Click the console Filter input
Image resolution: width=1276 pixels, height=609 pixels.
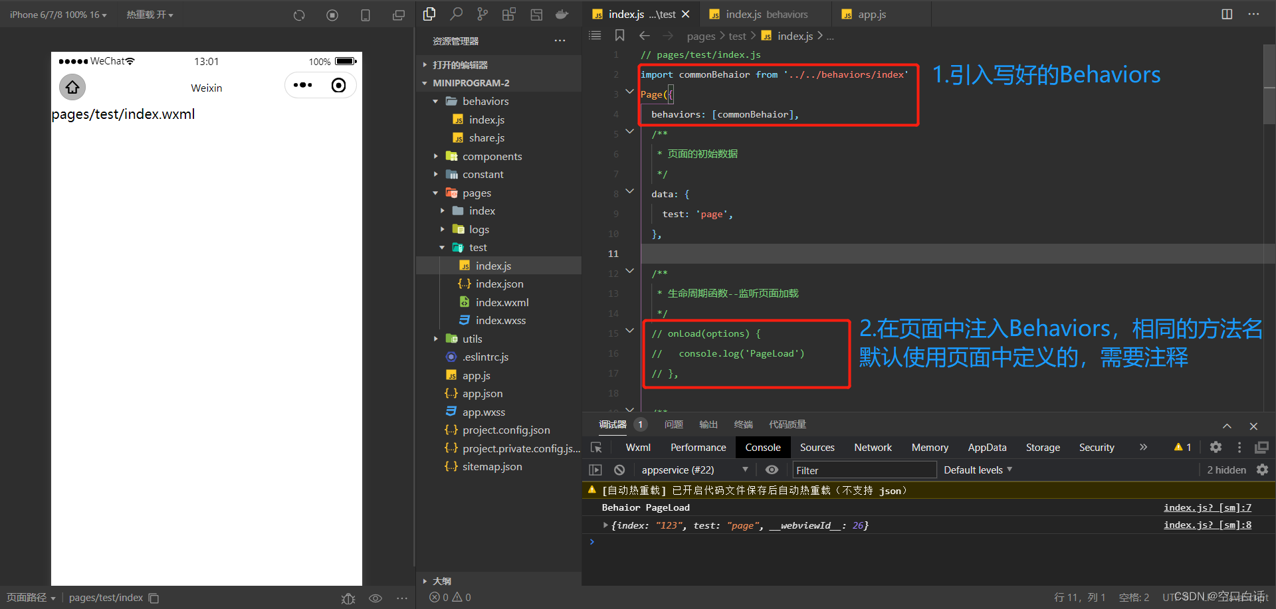click(865, 470)
